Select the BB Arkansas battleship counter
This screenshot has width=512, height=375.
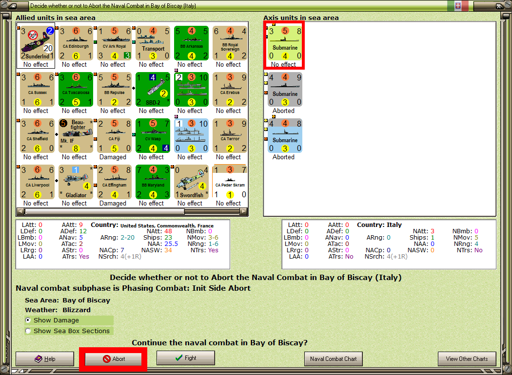click(191, 43)
